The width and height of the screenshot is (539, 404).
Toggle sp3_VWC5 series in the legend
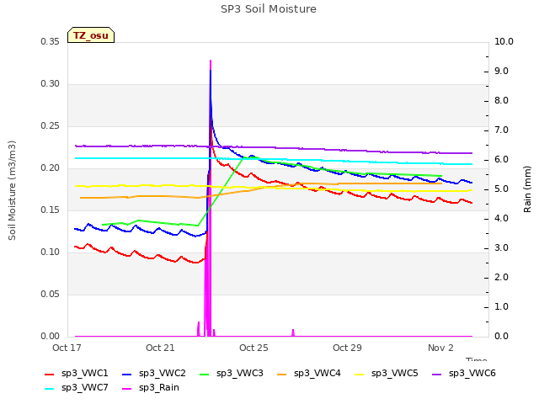(387, 374)
